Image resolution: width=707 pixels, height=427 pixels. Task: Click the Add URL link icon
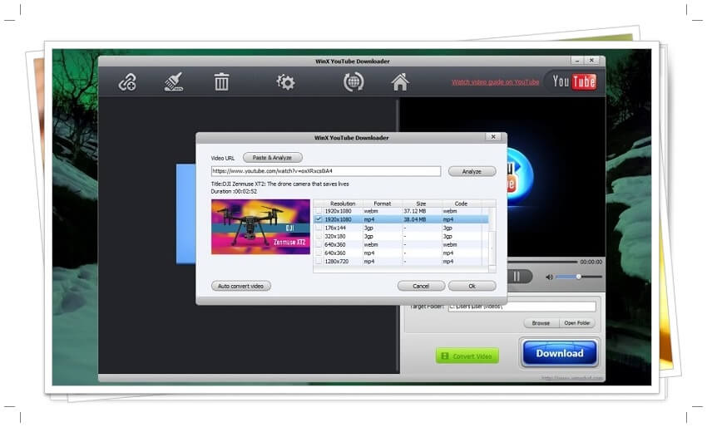click(127, 82)
